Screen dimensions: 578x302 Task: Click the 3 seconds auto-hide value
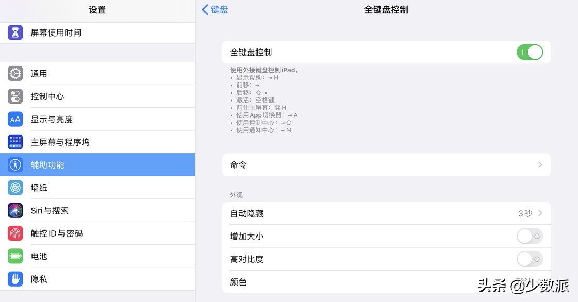pos(523,213)
